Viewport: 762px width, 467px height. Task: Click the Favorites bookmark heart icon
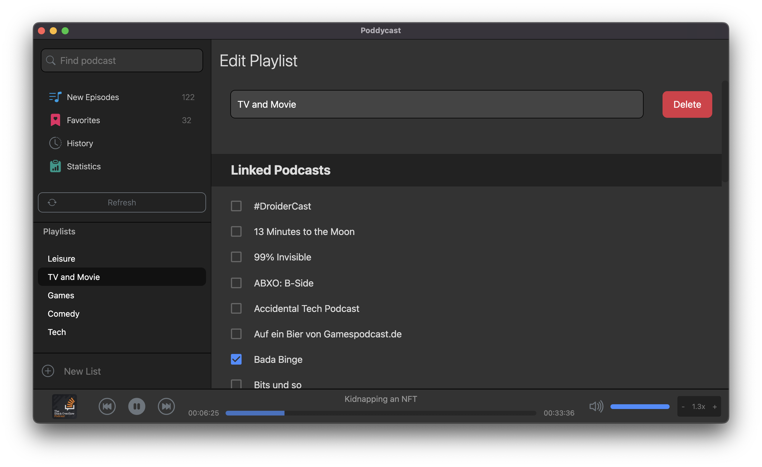(55, 120)
